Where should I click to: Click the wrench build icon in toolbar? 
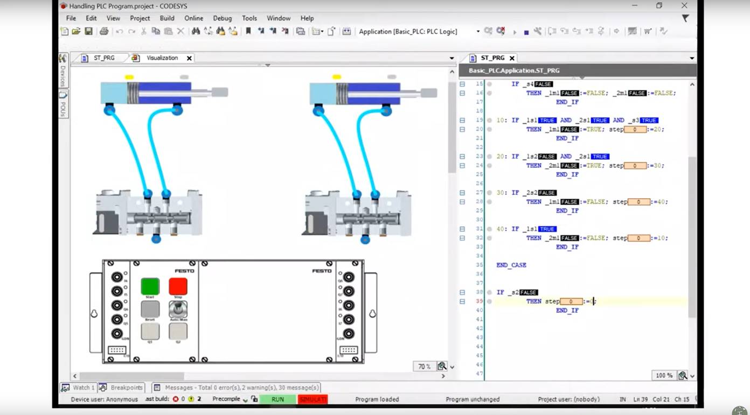[537, 32]
